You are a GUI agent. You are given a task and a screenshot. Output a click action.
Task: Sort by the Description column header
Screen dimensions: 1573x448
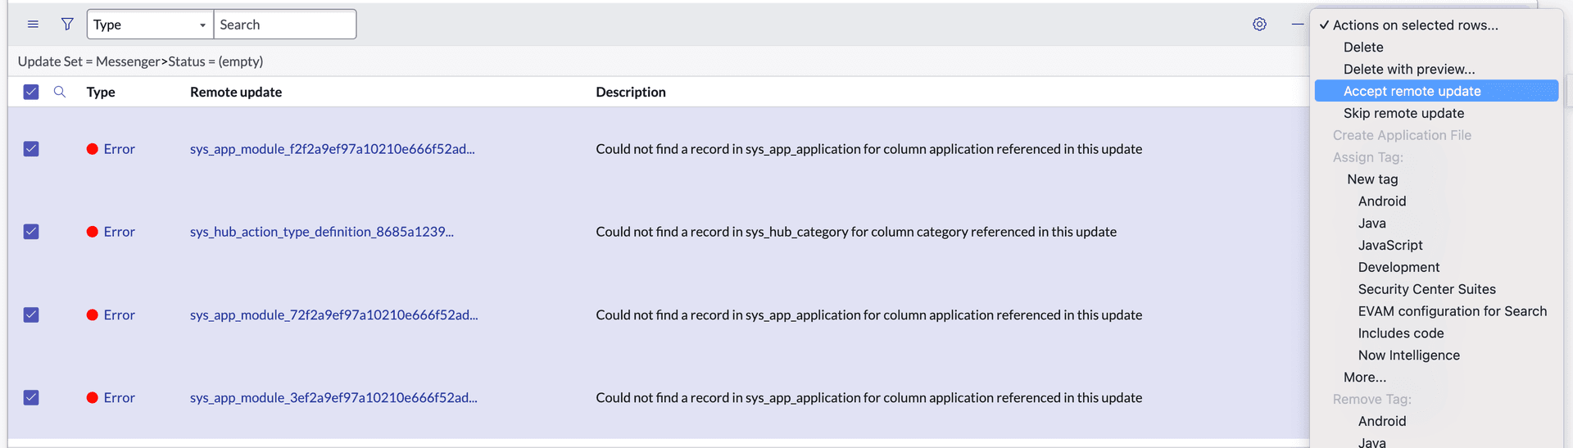(x=631, y=92)
